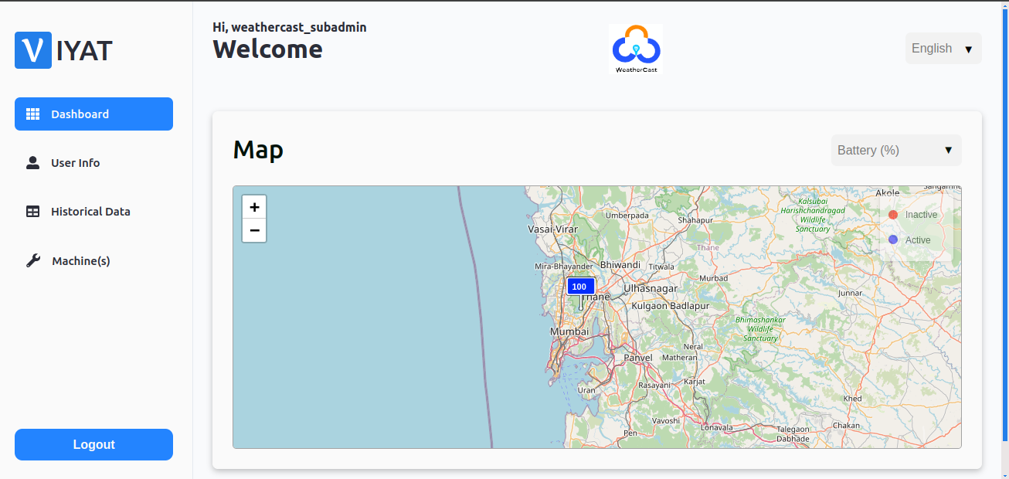Image resolution: width=1009 pixels, height=479 pixels.
Task: Open the English language dropdown
Action: point(943,49)
